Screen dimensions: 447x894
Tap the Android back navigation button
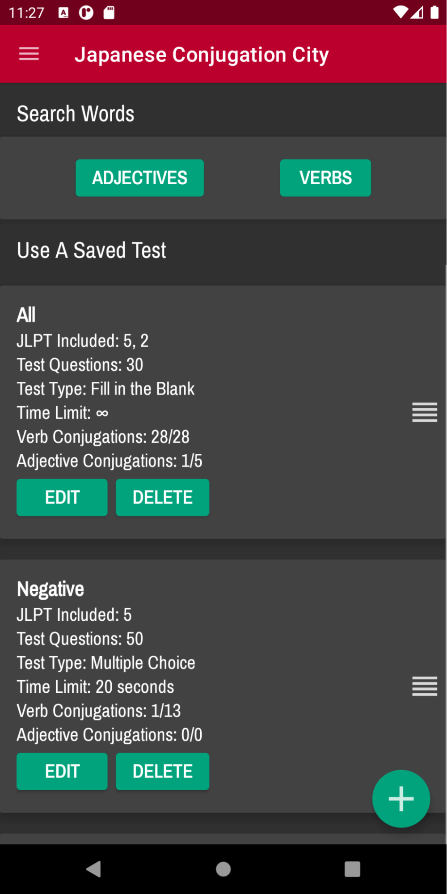click(x=94, y=869)
